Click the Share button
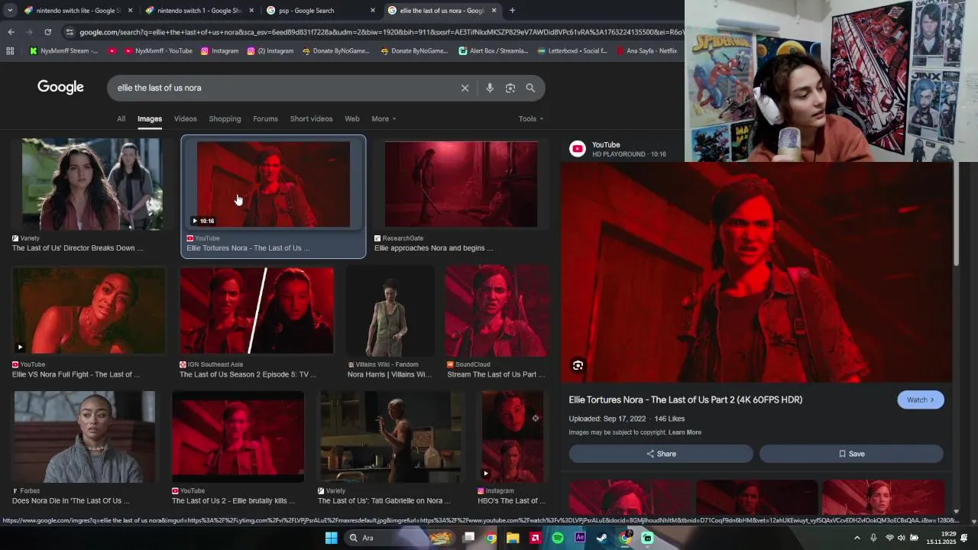Viewport: 978px width, 550px height. pos(661,454)
